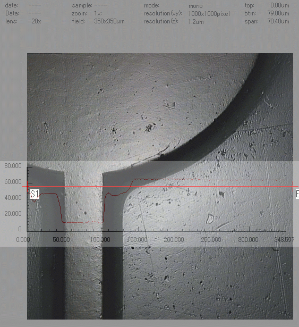The height and width of the screenshot is (327, 299).
Task: Click the 348.597 distance axis label
Action: tap(284, 239)
